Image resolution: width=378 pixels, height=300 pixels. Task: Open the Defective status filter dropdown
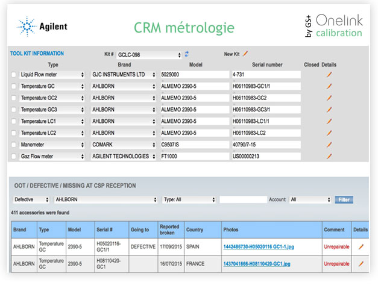31,199
